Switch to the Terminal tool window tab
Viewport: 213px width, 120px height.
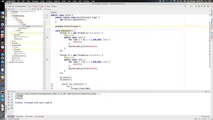click(x=29, y=116)
